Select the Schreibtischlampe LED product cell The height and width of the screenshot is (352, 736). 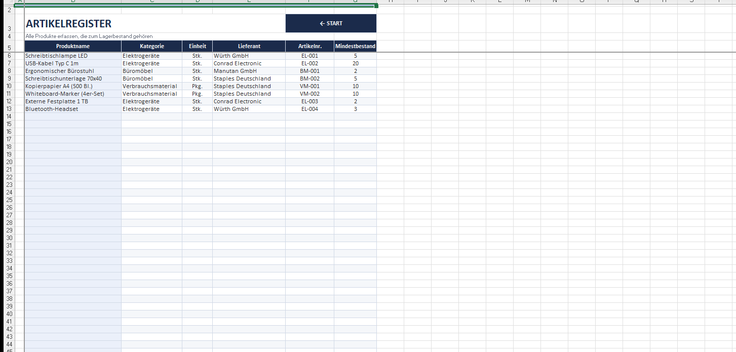point(56,56)
